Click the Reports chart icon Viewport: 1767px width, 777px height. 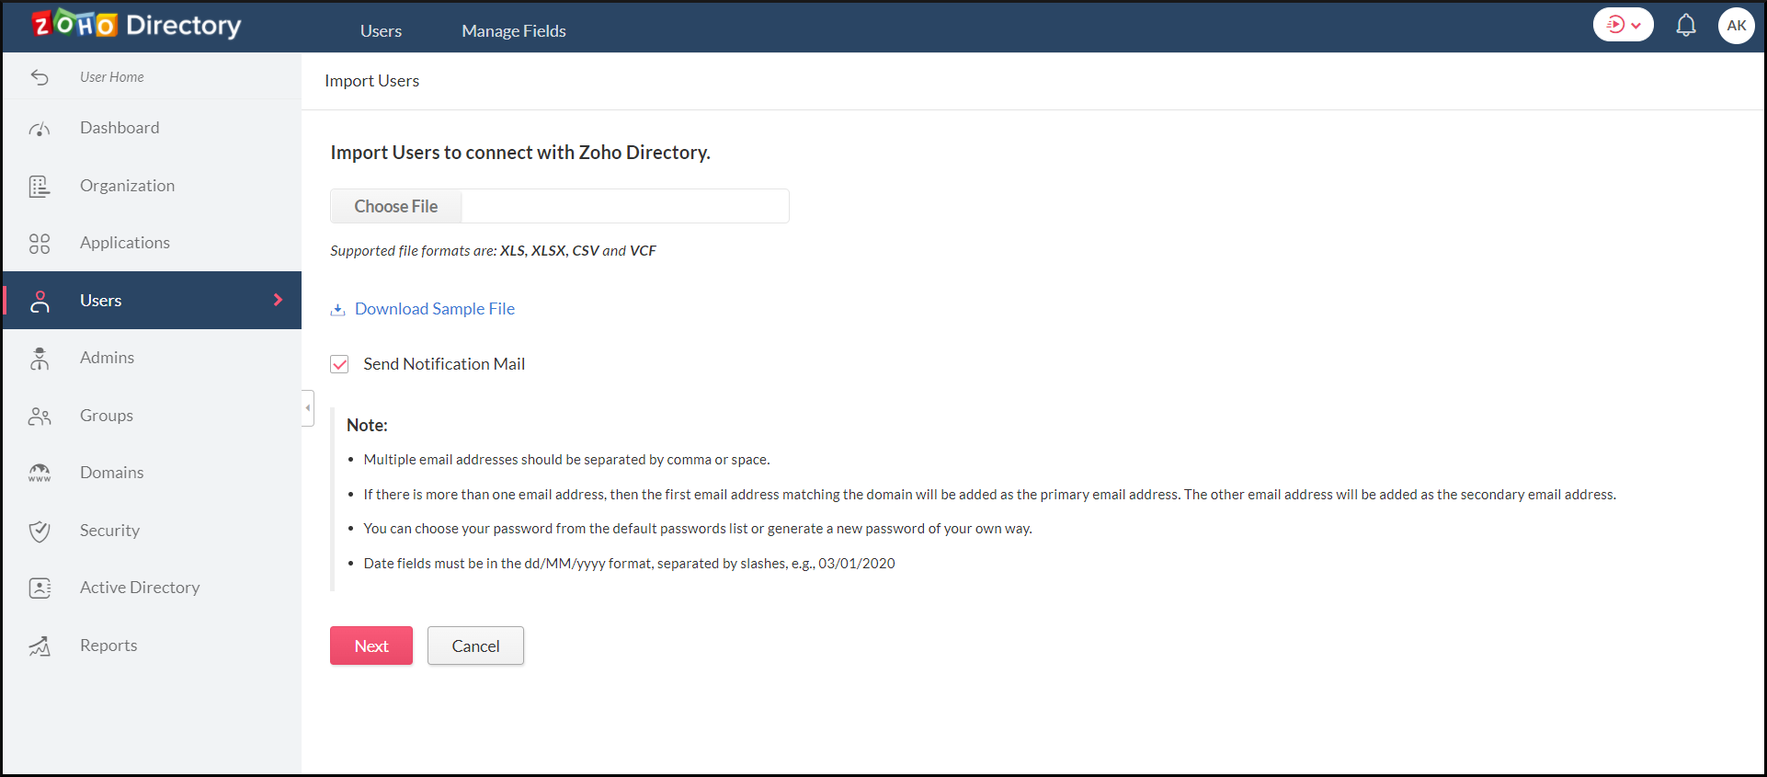tap(40, 646)
